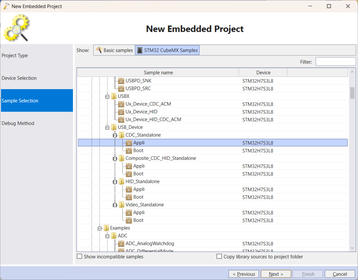Click inside the Filter text field
Screen dimensions: 358x280
point(335,62)
